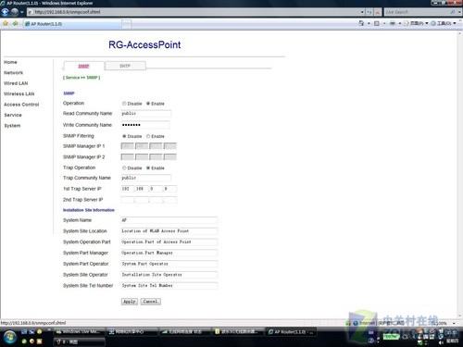Select Disable for Trap Operation

(x=124, y=168)
